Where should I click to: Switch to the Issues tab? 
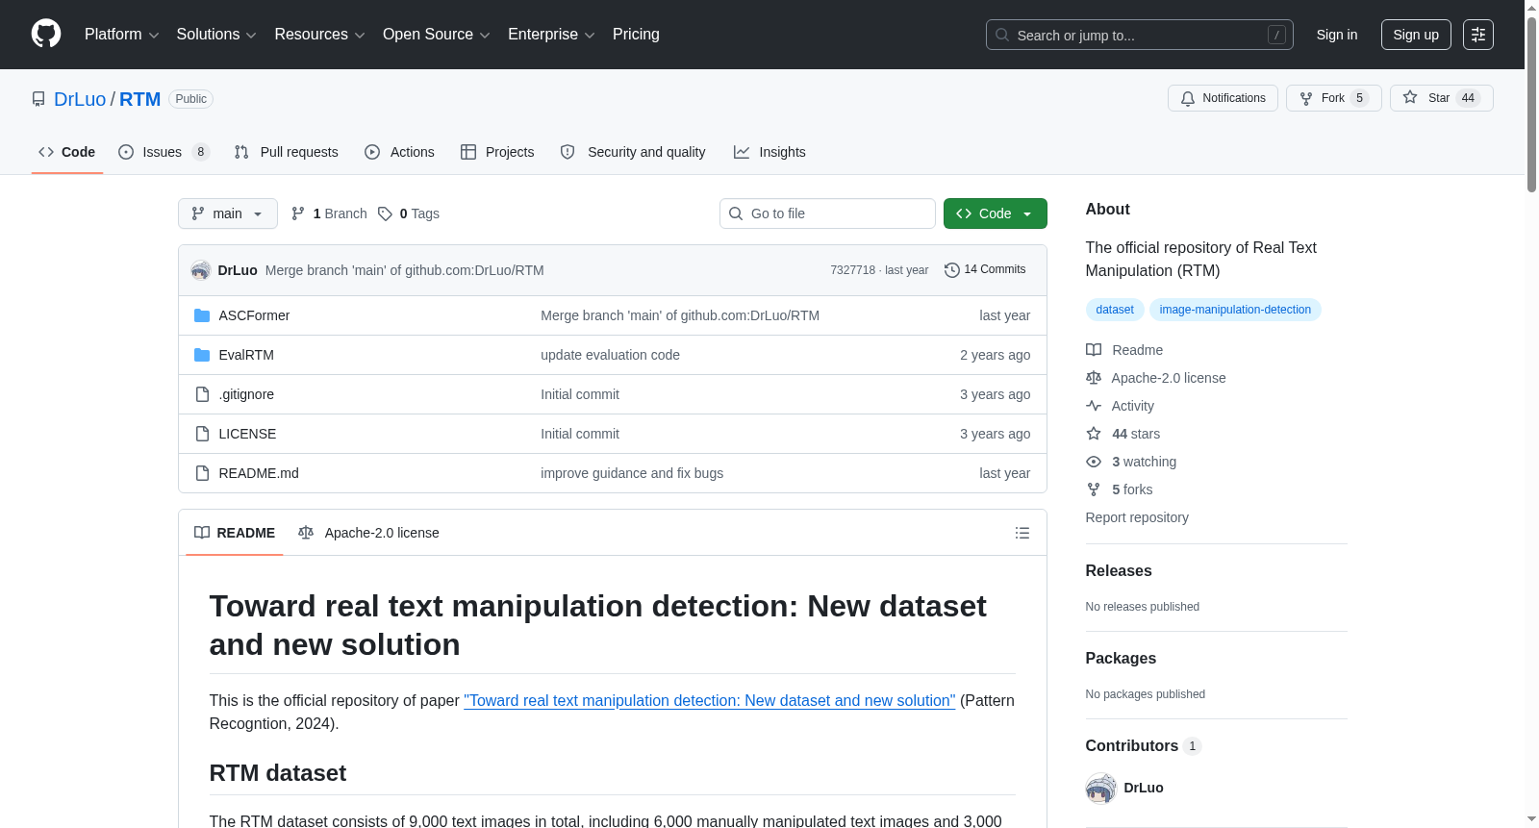pyautogui.click(x=164, y=152)
